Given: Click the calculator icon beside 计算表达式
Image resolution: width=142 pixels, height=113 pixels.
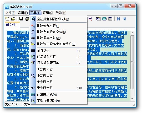Looking at the screenshot, I should click(x=33, y=95).
